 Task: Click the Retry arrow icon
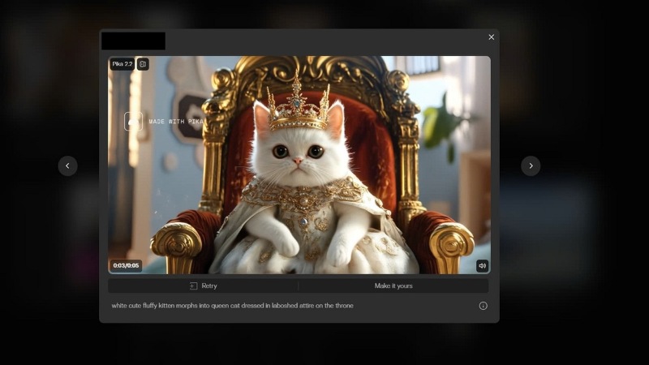194,286
